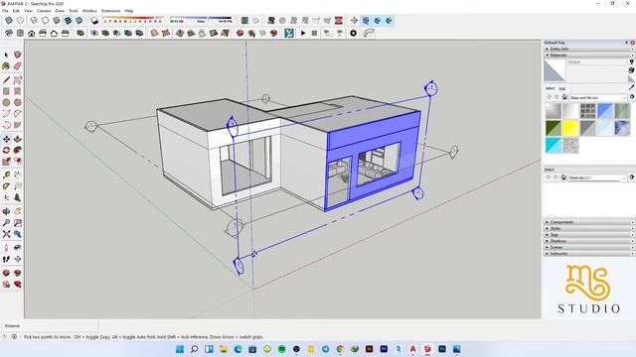This screenshot has width=636, height=357.
Task: Activate the Scale tool
Action: point(6,162)
